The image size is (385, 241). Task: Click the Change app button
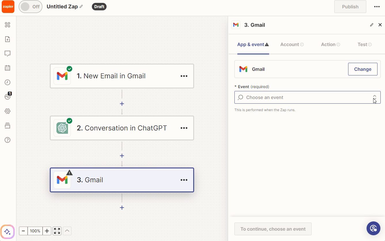click(x=363, y=69)
